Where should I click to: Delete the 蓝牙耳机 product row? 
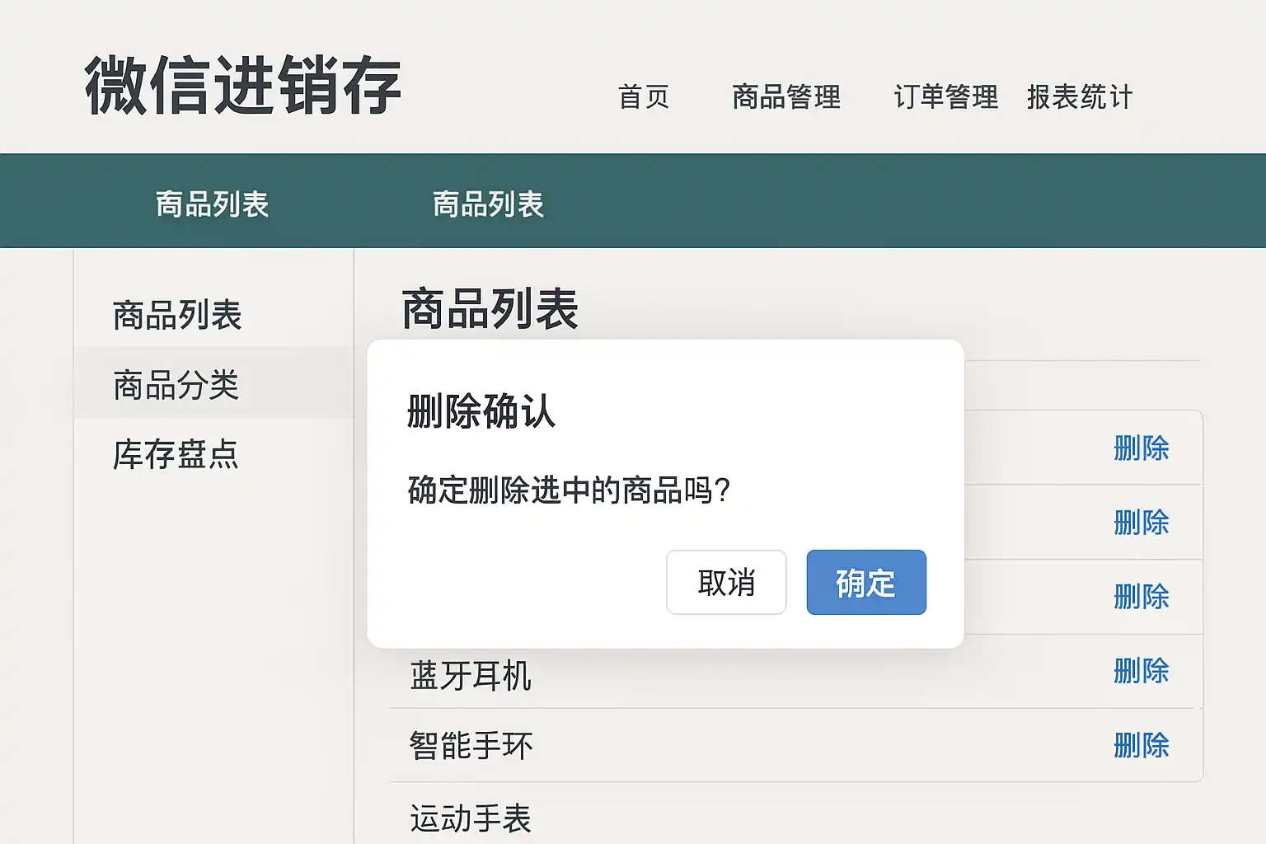pyautogui.click(x=1141, y=671)
